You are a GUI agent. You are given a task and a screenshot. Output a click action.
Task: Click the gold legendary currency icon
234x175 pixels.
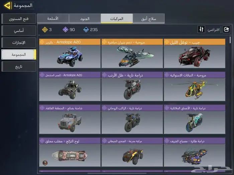pos(45,29)
